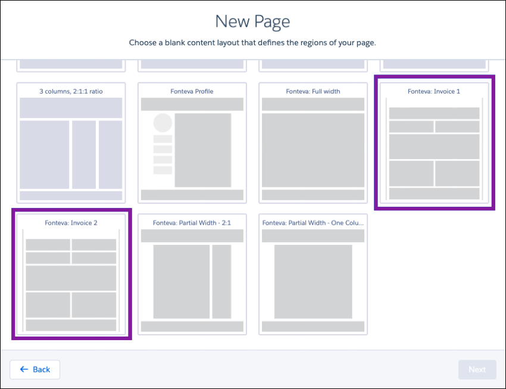506x389 pixels.
Task: Click the "Fonteva: Invoice 2" label text
Action: (71, 222)
